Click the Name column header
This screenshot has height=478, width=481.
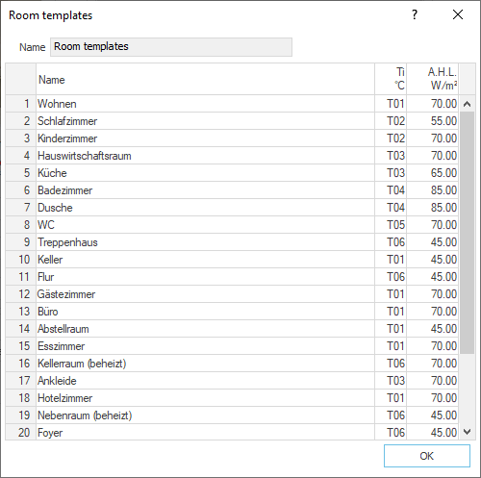point(205,79)
